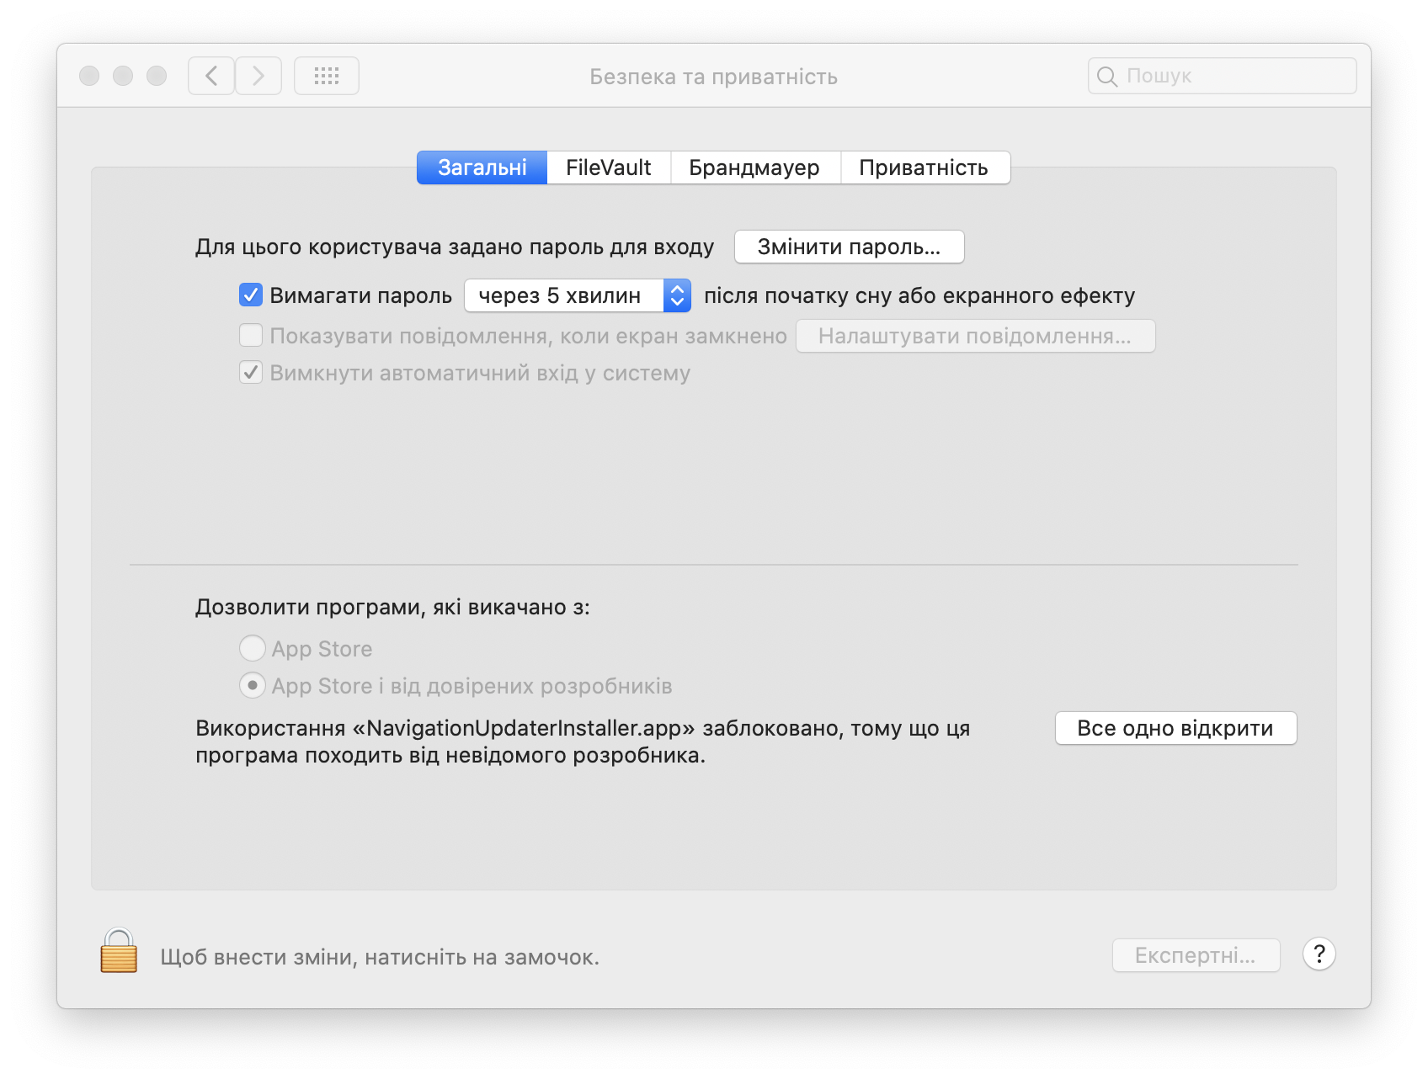This screenshot has width=1428, height=1079.
Task: Select App Store and trusted developers option
Action: coord(253,686)
